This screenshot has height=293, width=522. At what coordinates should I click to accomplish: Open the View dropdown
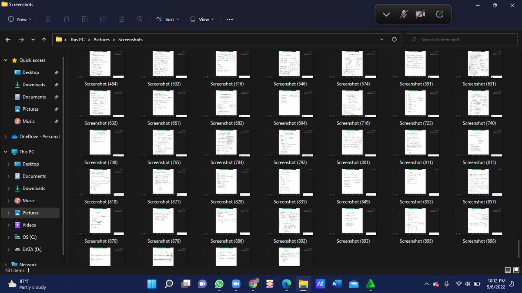202,19
